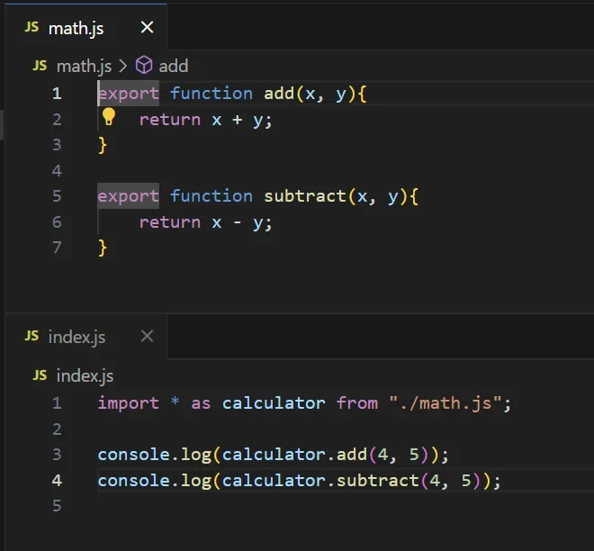Click the JS icon on math.js tab

tap(31, 27)
